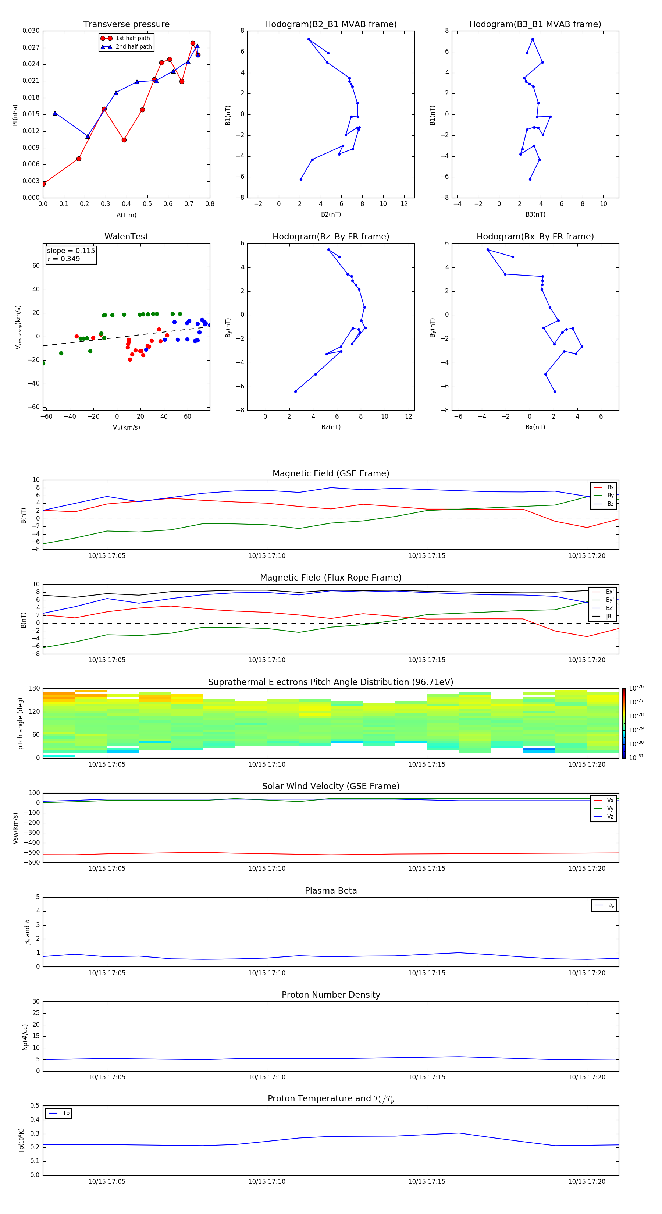Click the Proton Temperature plot title

click(x=331, y=1099)
